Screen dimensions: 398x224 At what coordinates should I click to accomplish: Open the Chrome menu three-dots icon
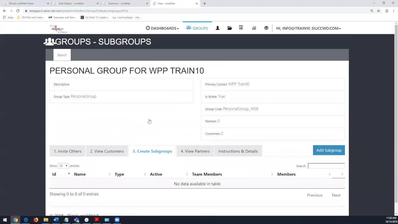393,11
